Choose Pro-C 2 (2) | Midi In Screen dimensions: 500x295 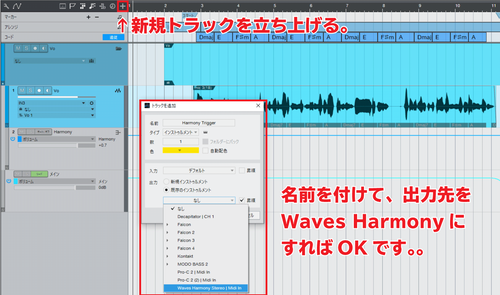click(x=206, y=280)
